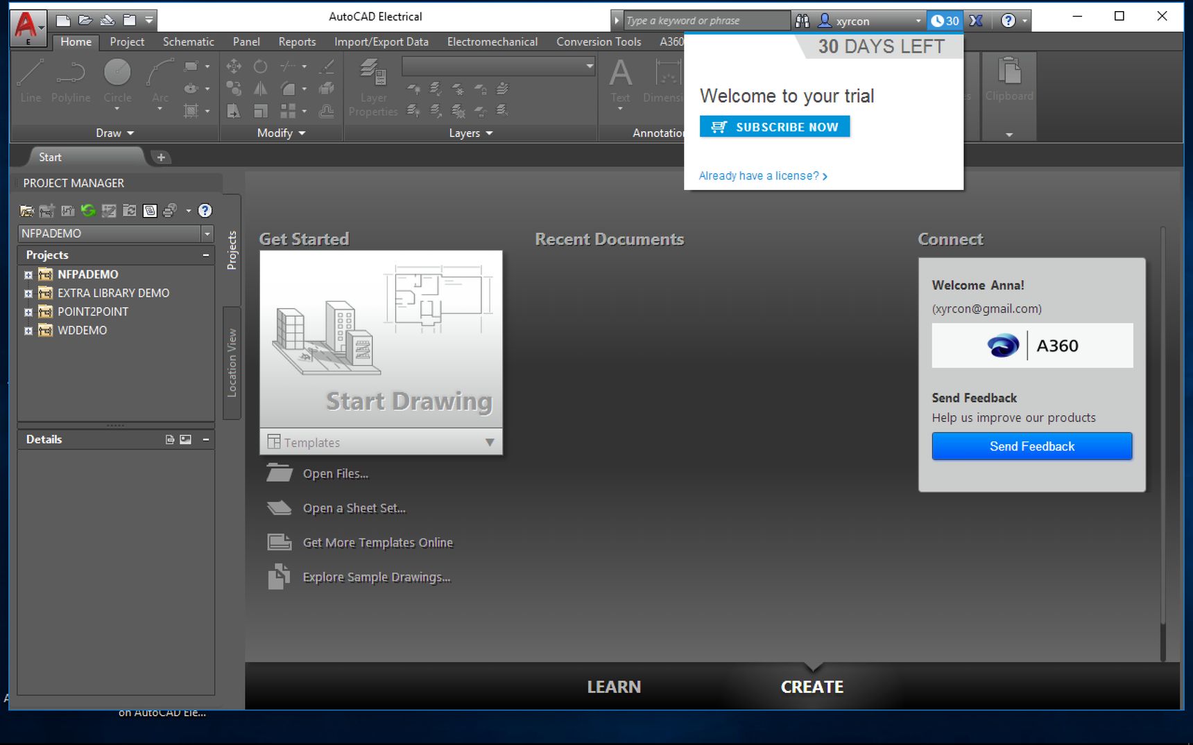The height and width of the screenshot is (745, 1193).
Task: Open Layer Properties manager
Action: click(x=373, y=88)
